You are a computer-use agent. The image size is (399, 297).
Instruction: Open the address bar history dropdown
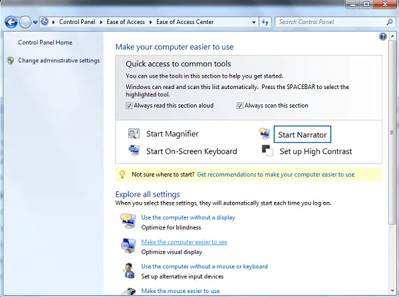[254, 22]
